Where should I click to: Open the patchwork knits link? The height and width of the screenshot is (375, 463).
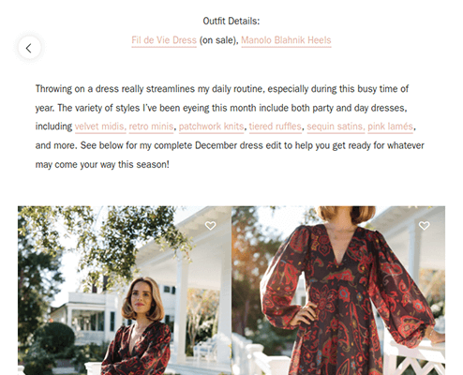(211, 127)
